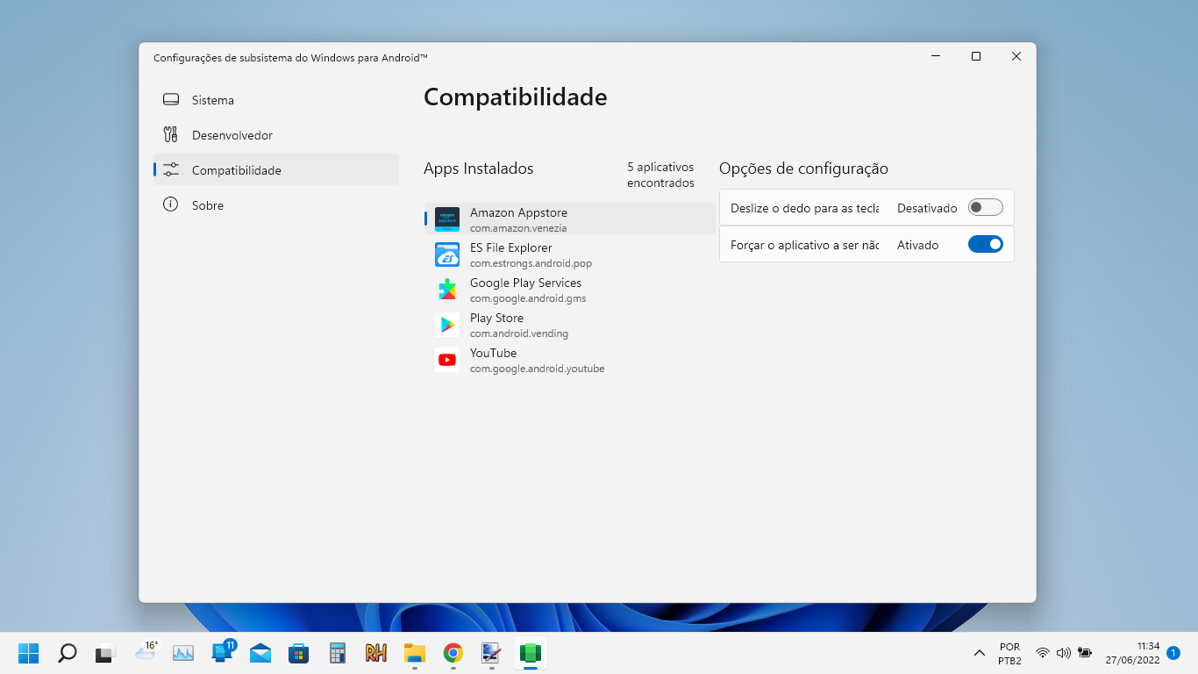This screenshot has height=674, width=1198.
Task: Click the Google Play Services puzzle icon
Action: click(x=447, y=290)
